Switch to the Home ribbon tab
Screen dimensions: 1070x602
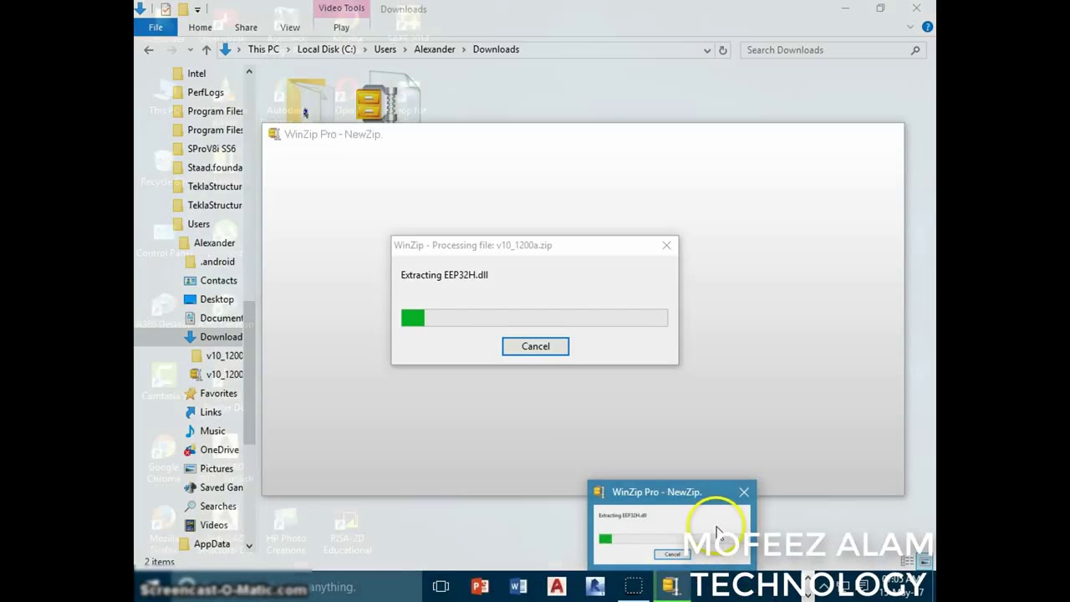click(200, 28)
